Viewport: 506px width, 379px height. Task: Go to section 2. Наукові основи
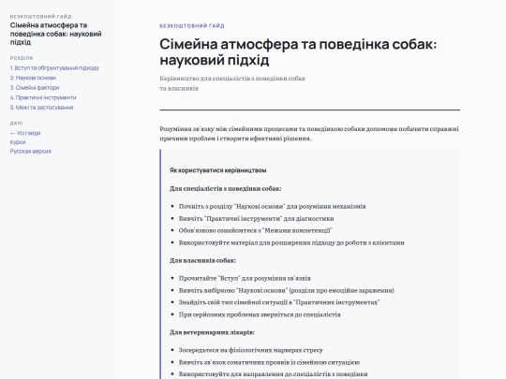33,78
